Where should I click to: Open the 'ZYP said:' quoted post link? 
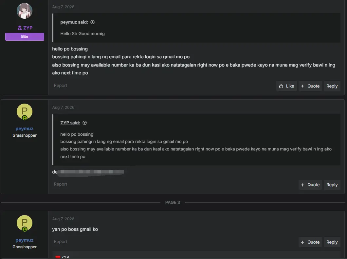click(70, 123)
